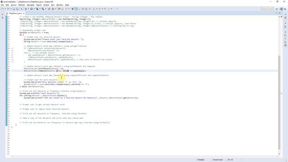Viewport: 288px width, 162px height.
Task: Expand the Previous Annotation dropdown arrow
Action: tap(102, 9)
